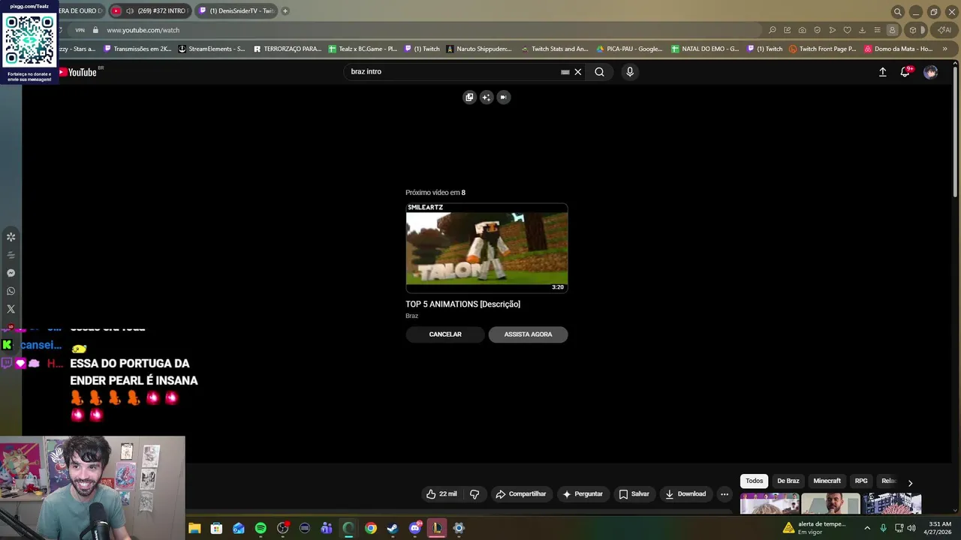This screenshot has width=961, height=540.
Task: Click the video camera overlay icon
Action: (x=504, y=97)
